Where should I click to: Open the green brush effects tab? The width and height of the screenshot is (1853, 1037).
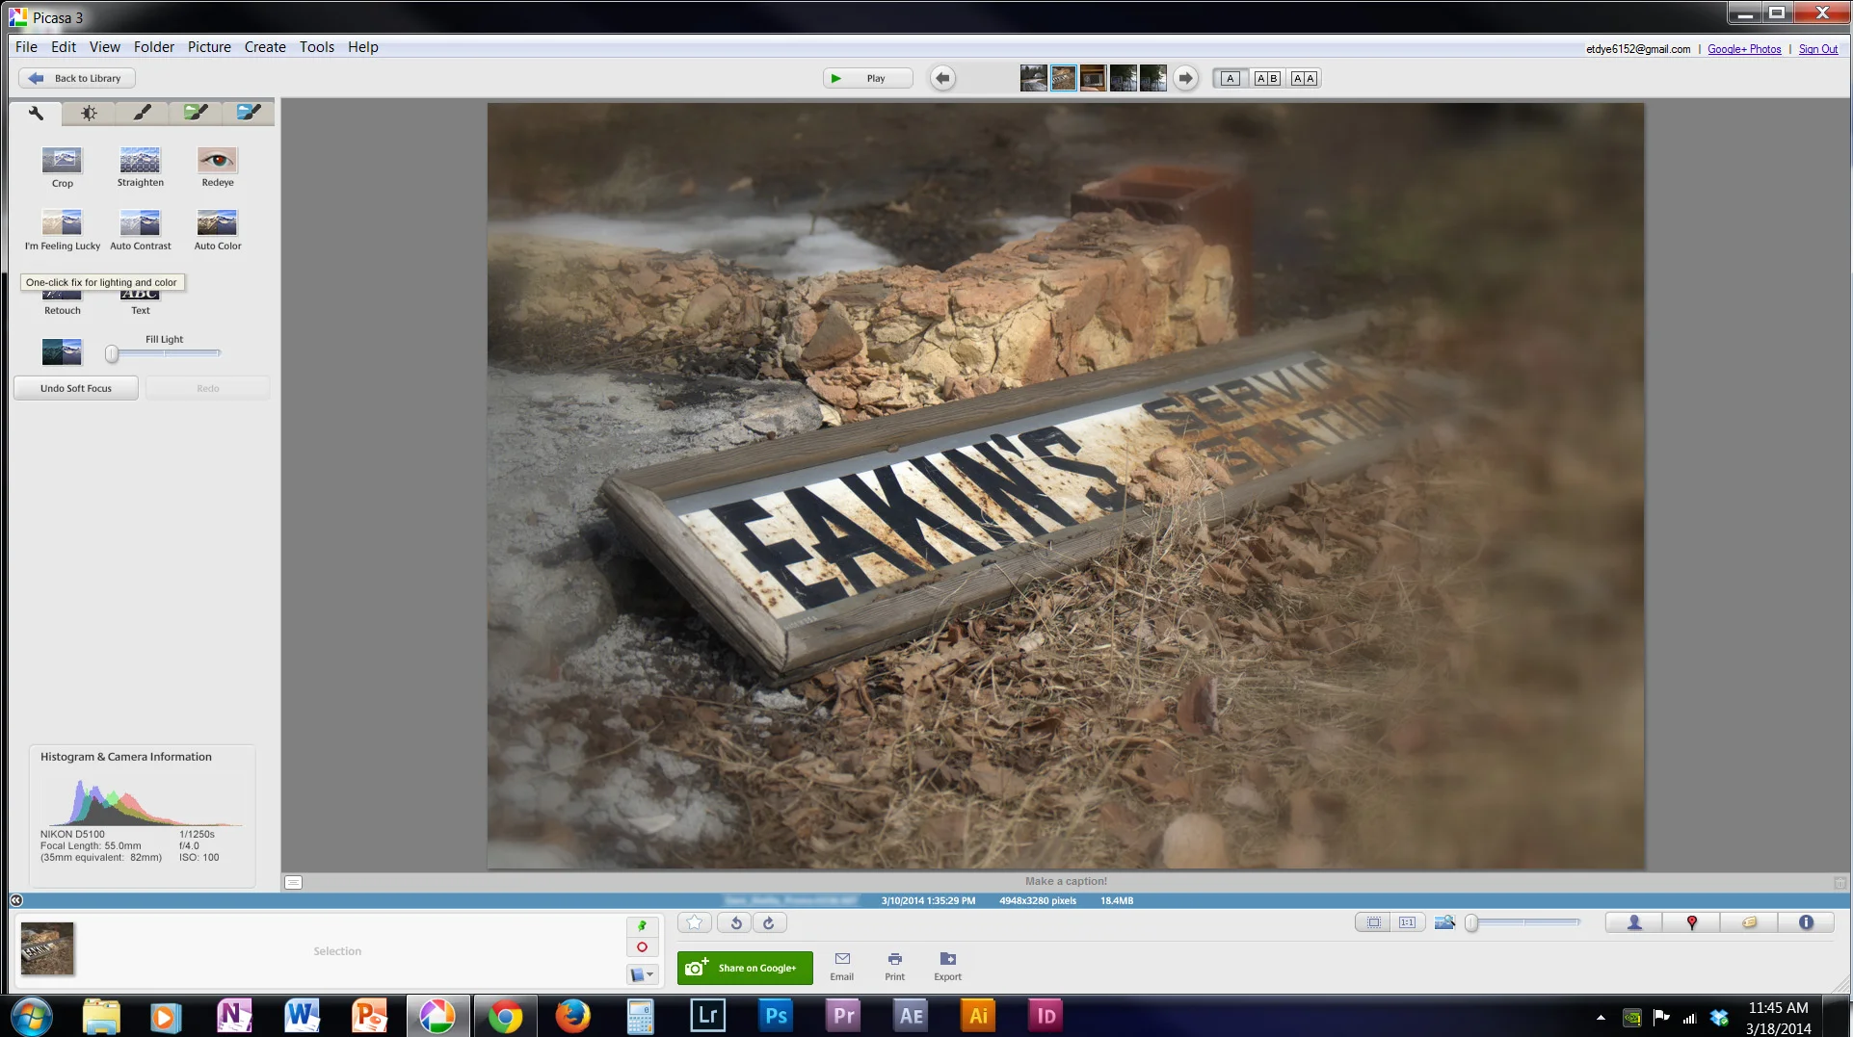tap(196, 113)
